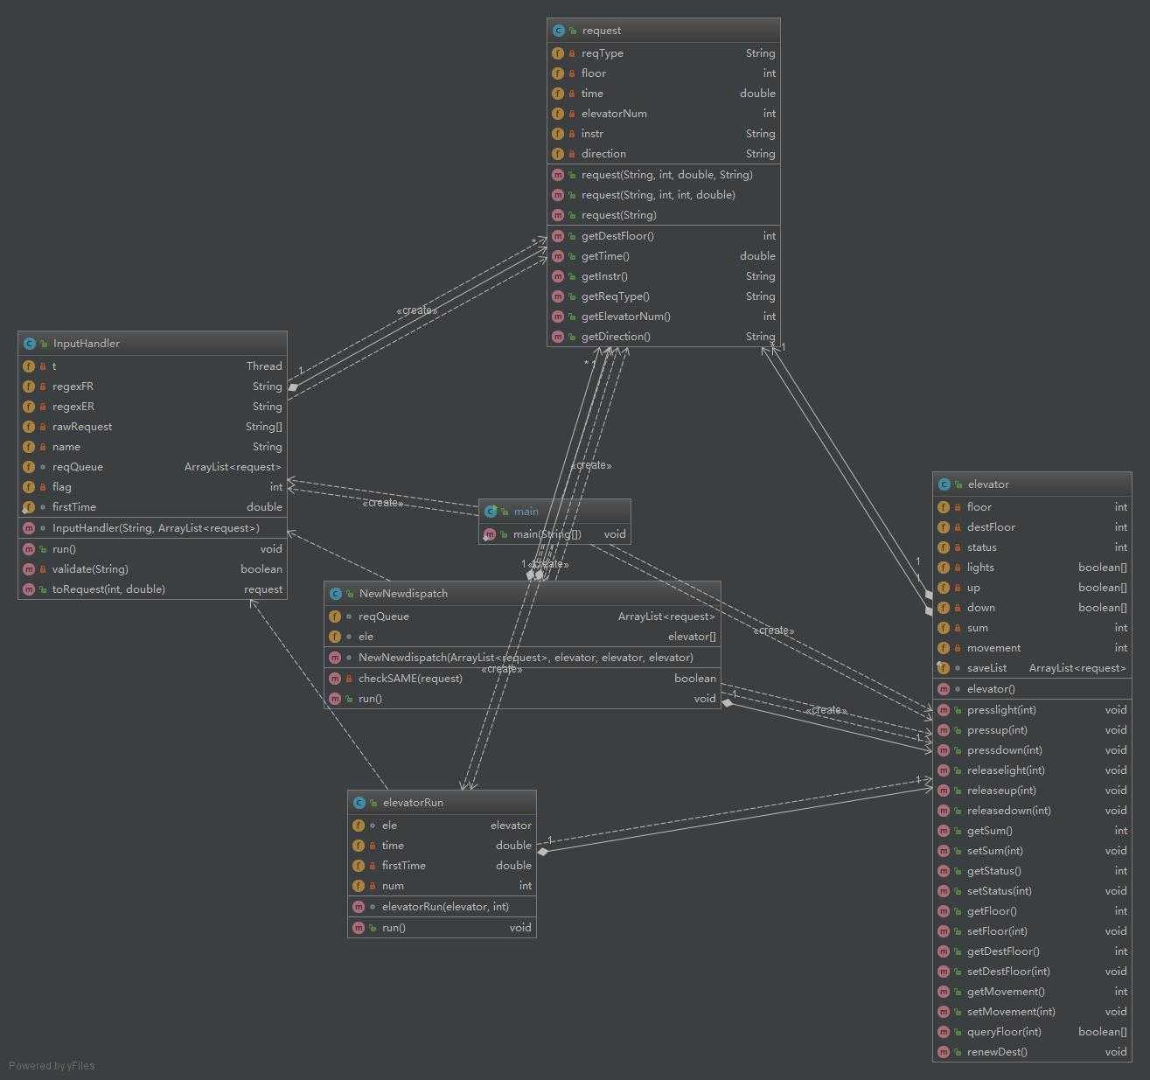Image resolution: width=1150 pixels, height=1080 pixels.
Task: Select the elevatorRun class title
Action: (413, 803)
